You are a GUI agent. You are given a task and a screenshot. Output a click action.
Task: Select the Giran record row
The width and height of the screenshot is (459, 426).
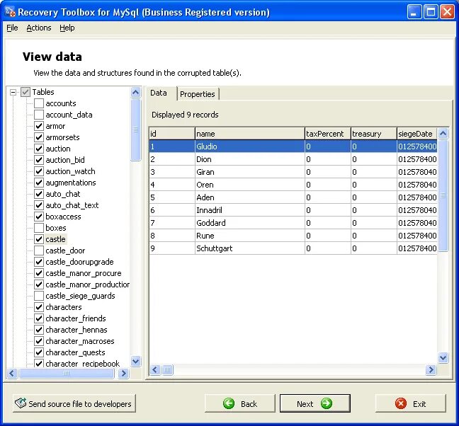(x=293, y=172)
